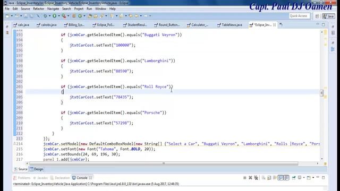Open the External Tools dropdown arrow
340x191 pixels.
pyautogui.click(x=68, y=16)
